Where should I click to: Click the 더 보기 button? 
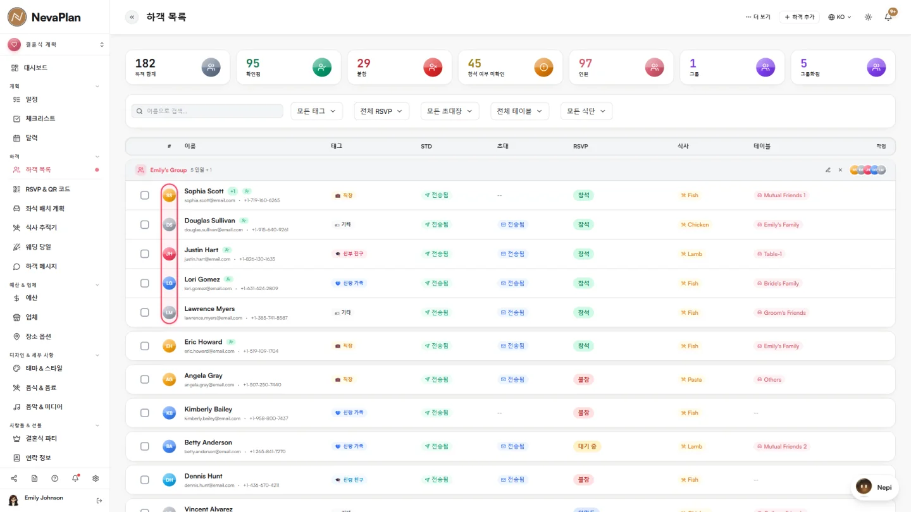click(758, 17)
